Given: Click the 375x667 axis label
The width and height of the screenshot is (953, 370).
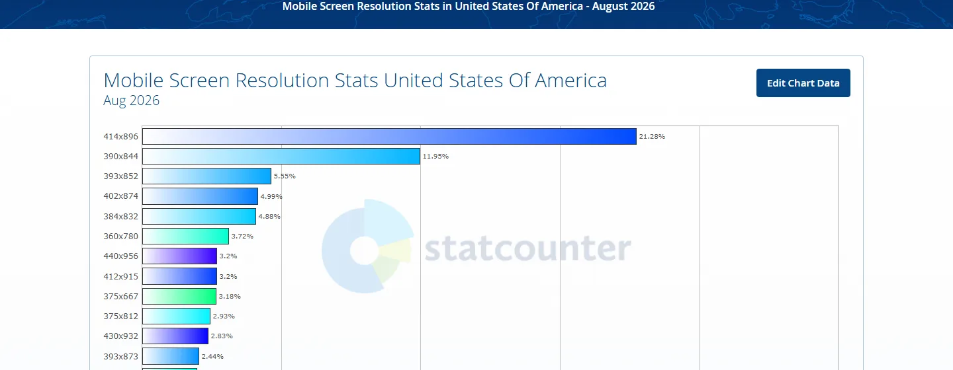Looking at the screenshot, I should 121,296.
